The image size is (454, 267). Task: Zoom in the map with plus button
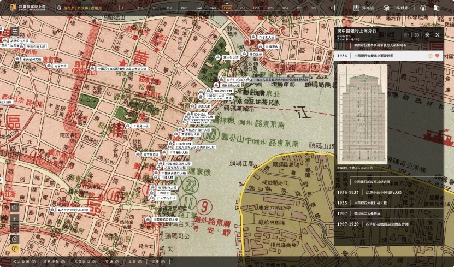15,219
